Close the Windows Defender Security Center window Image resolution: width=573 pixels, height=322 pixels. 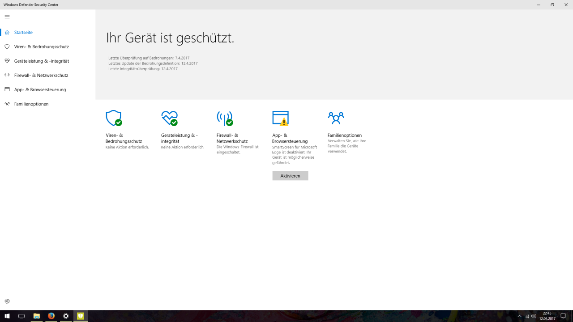tap(566, 4)
